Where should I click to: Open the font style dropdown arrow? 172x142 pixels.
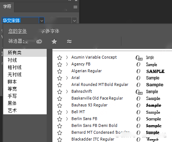74,21
